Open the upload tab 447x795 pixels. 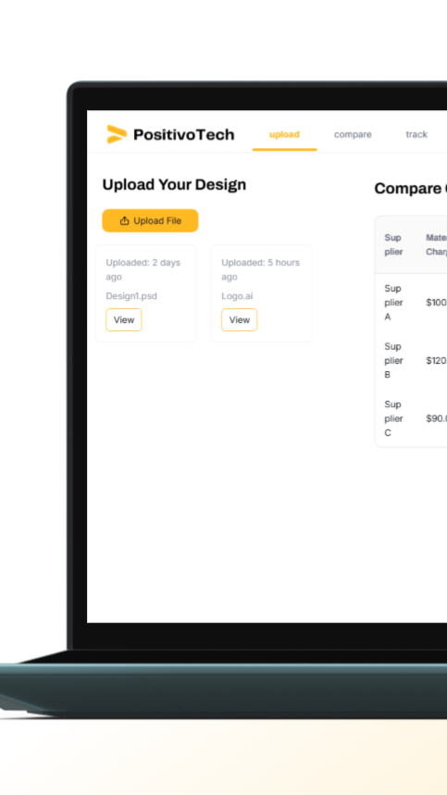coord(284,134)
